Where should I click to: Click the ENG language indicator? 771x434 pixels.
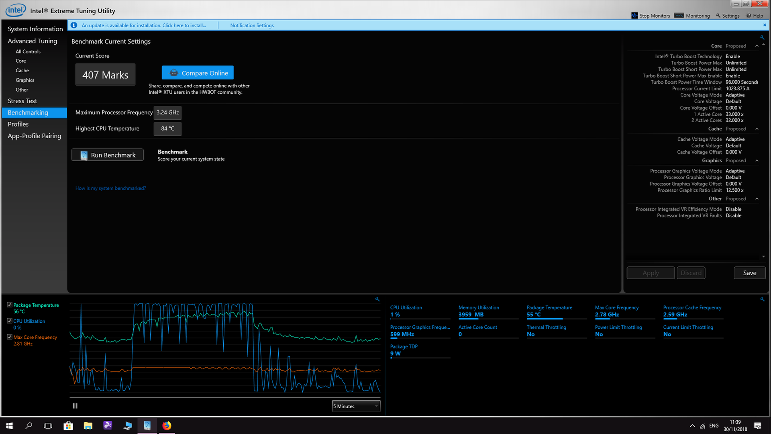pyautogui.click(x=714, y=426)
